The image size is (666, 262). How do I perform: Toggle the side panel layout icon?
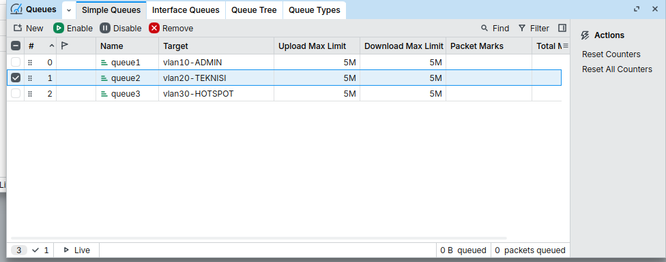[562, 28]
